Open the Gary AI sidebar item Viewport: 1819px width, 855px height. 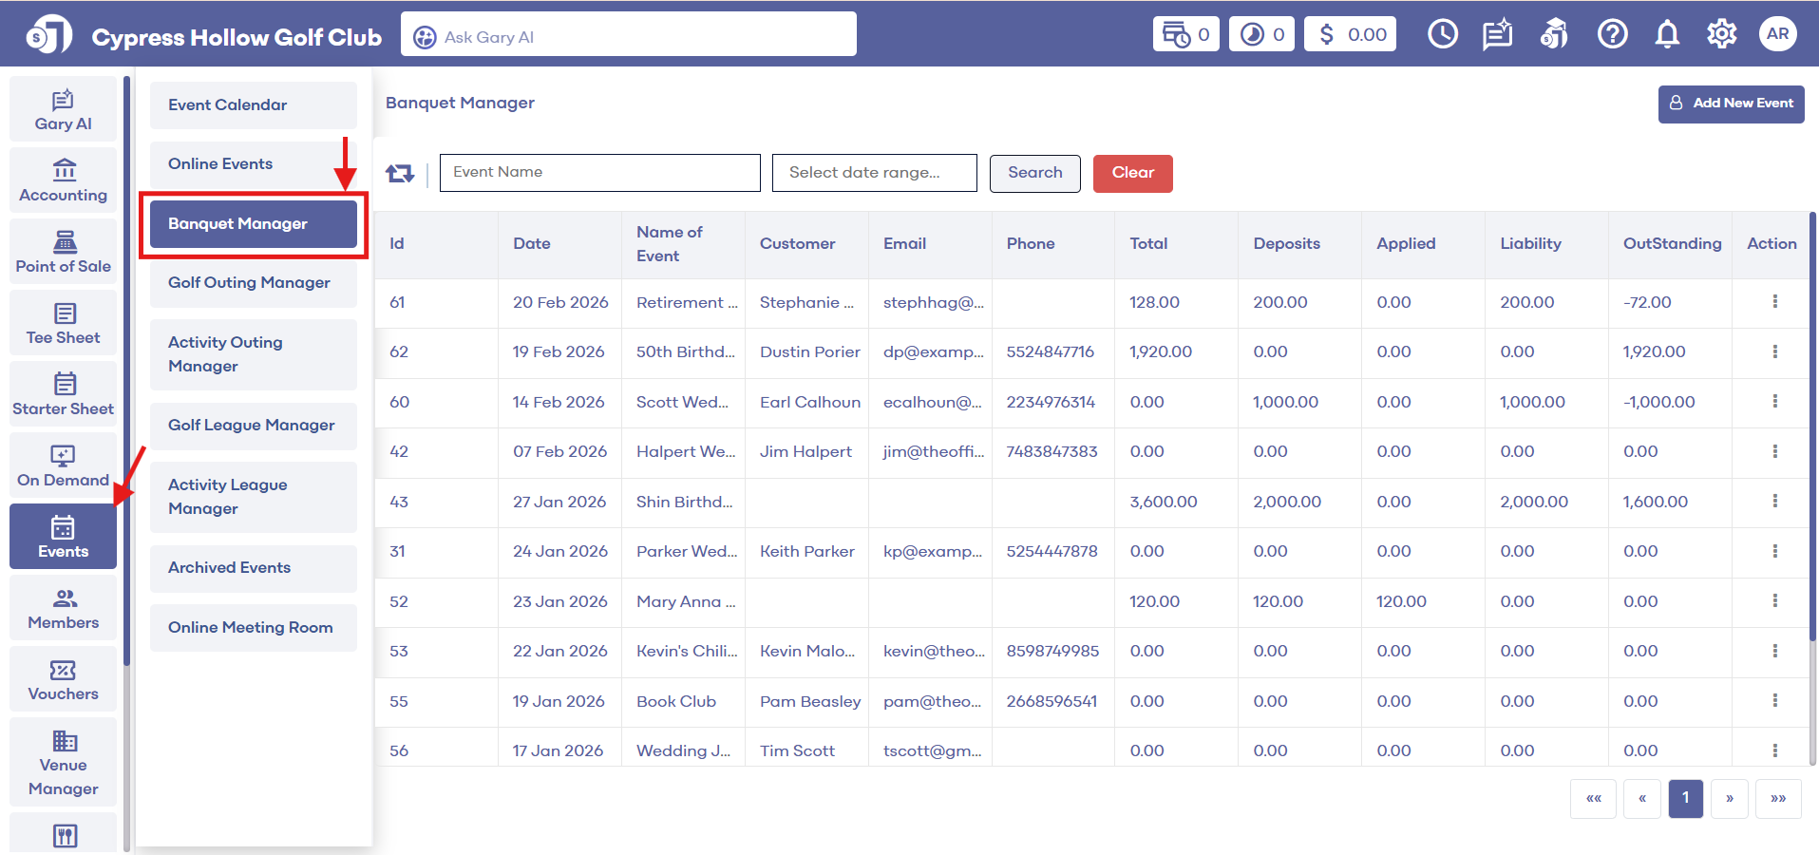click(63, 110)
